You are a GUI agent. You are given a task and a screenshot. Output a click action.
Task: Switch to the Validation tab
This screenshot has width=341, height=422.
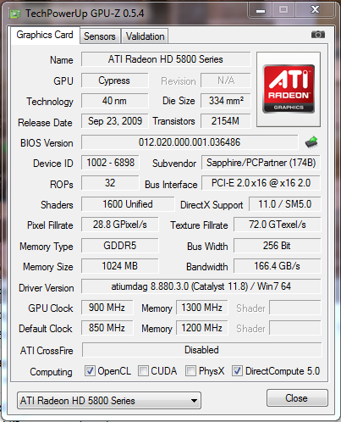click(145, 36)
